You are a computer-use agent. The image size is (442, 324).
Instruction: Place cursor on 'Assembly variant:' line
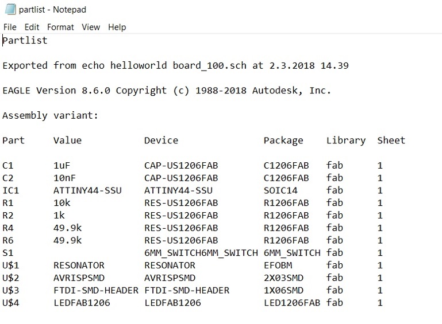tap(50, 115)
